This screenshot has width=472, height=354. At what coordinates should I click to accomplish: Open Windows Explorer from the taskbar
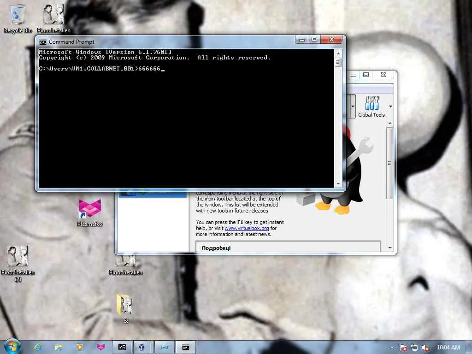pyautogui.click(x=59, y=347)
